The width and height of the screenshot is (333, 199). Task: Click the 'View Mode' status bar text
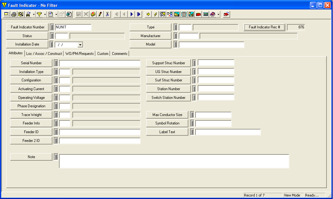292,195
